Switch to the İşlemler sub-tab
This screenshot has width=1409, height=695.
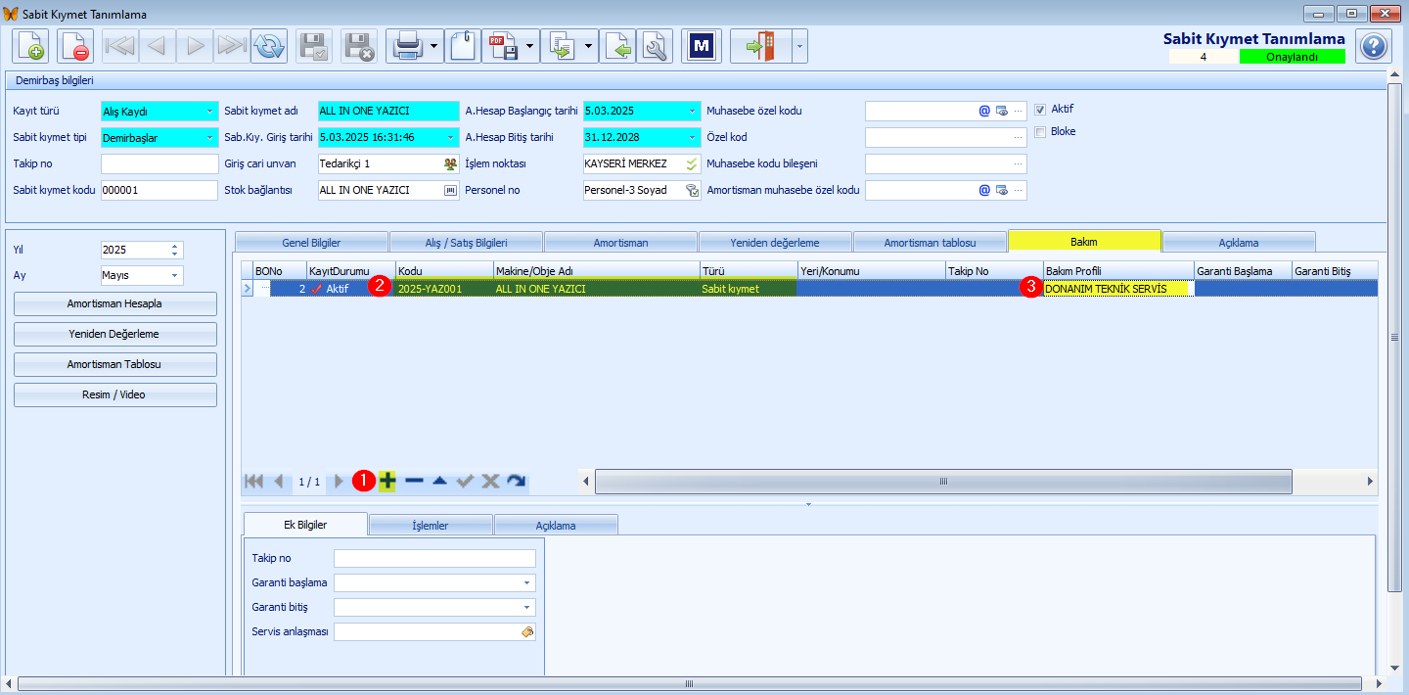[431, 526]
